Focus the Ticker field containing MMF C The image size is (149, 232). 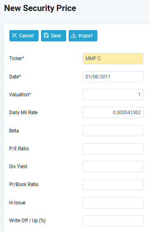[x=113, y=59]
